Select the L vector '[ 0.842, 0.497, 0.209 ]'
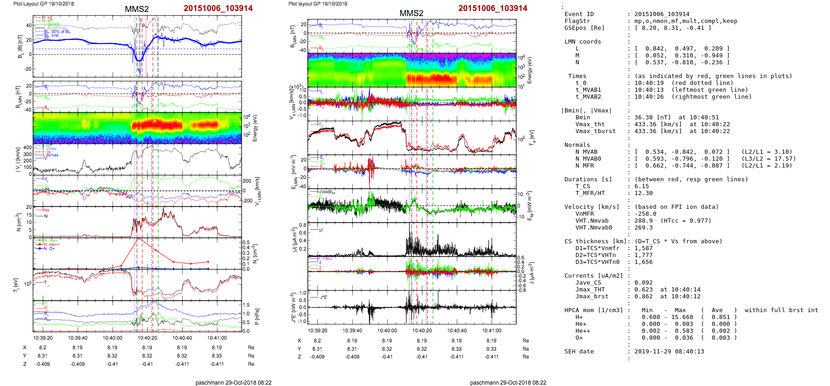This screenshot has height=386, width=830. tap(682, 49)
